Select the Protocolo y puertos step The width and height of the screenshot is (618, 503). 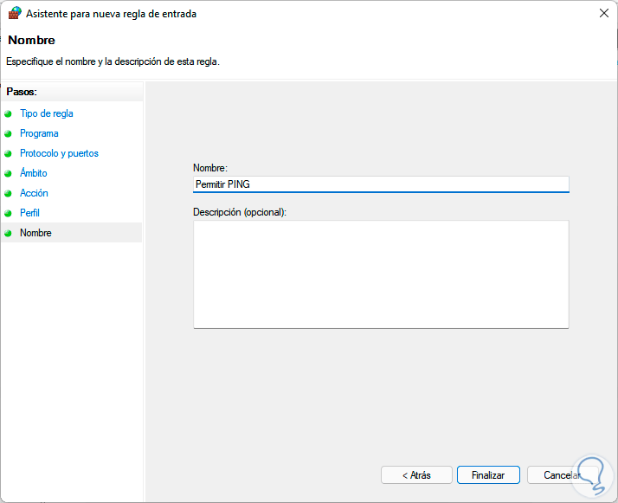[x=59, y=153]
